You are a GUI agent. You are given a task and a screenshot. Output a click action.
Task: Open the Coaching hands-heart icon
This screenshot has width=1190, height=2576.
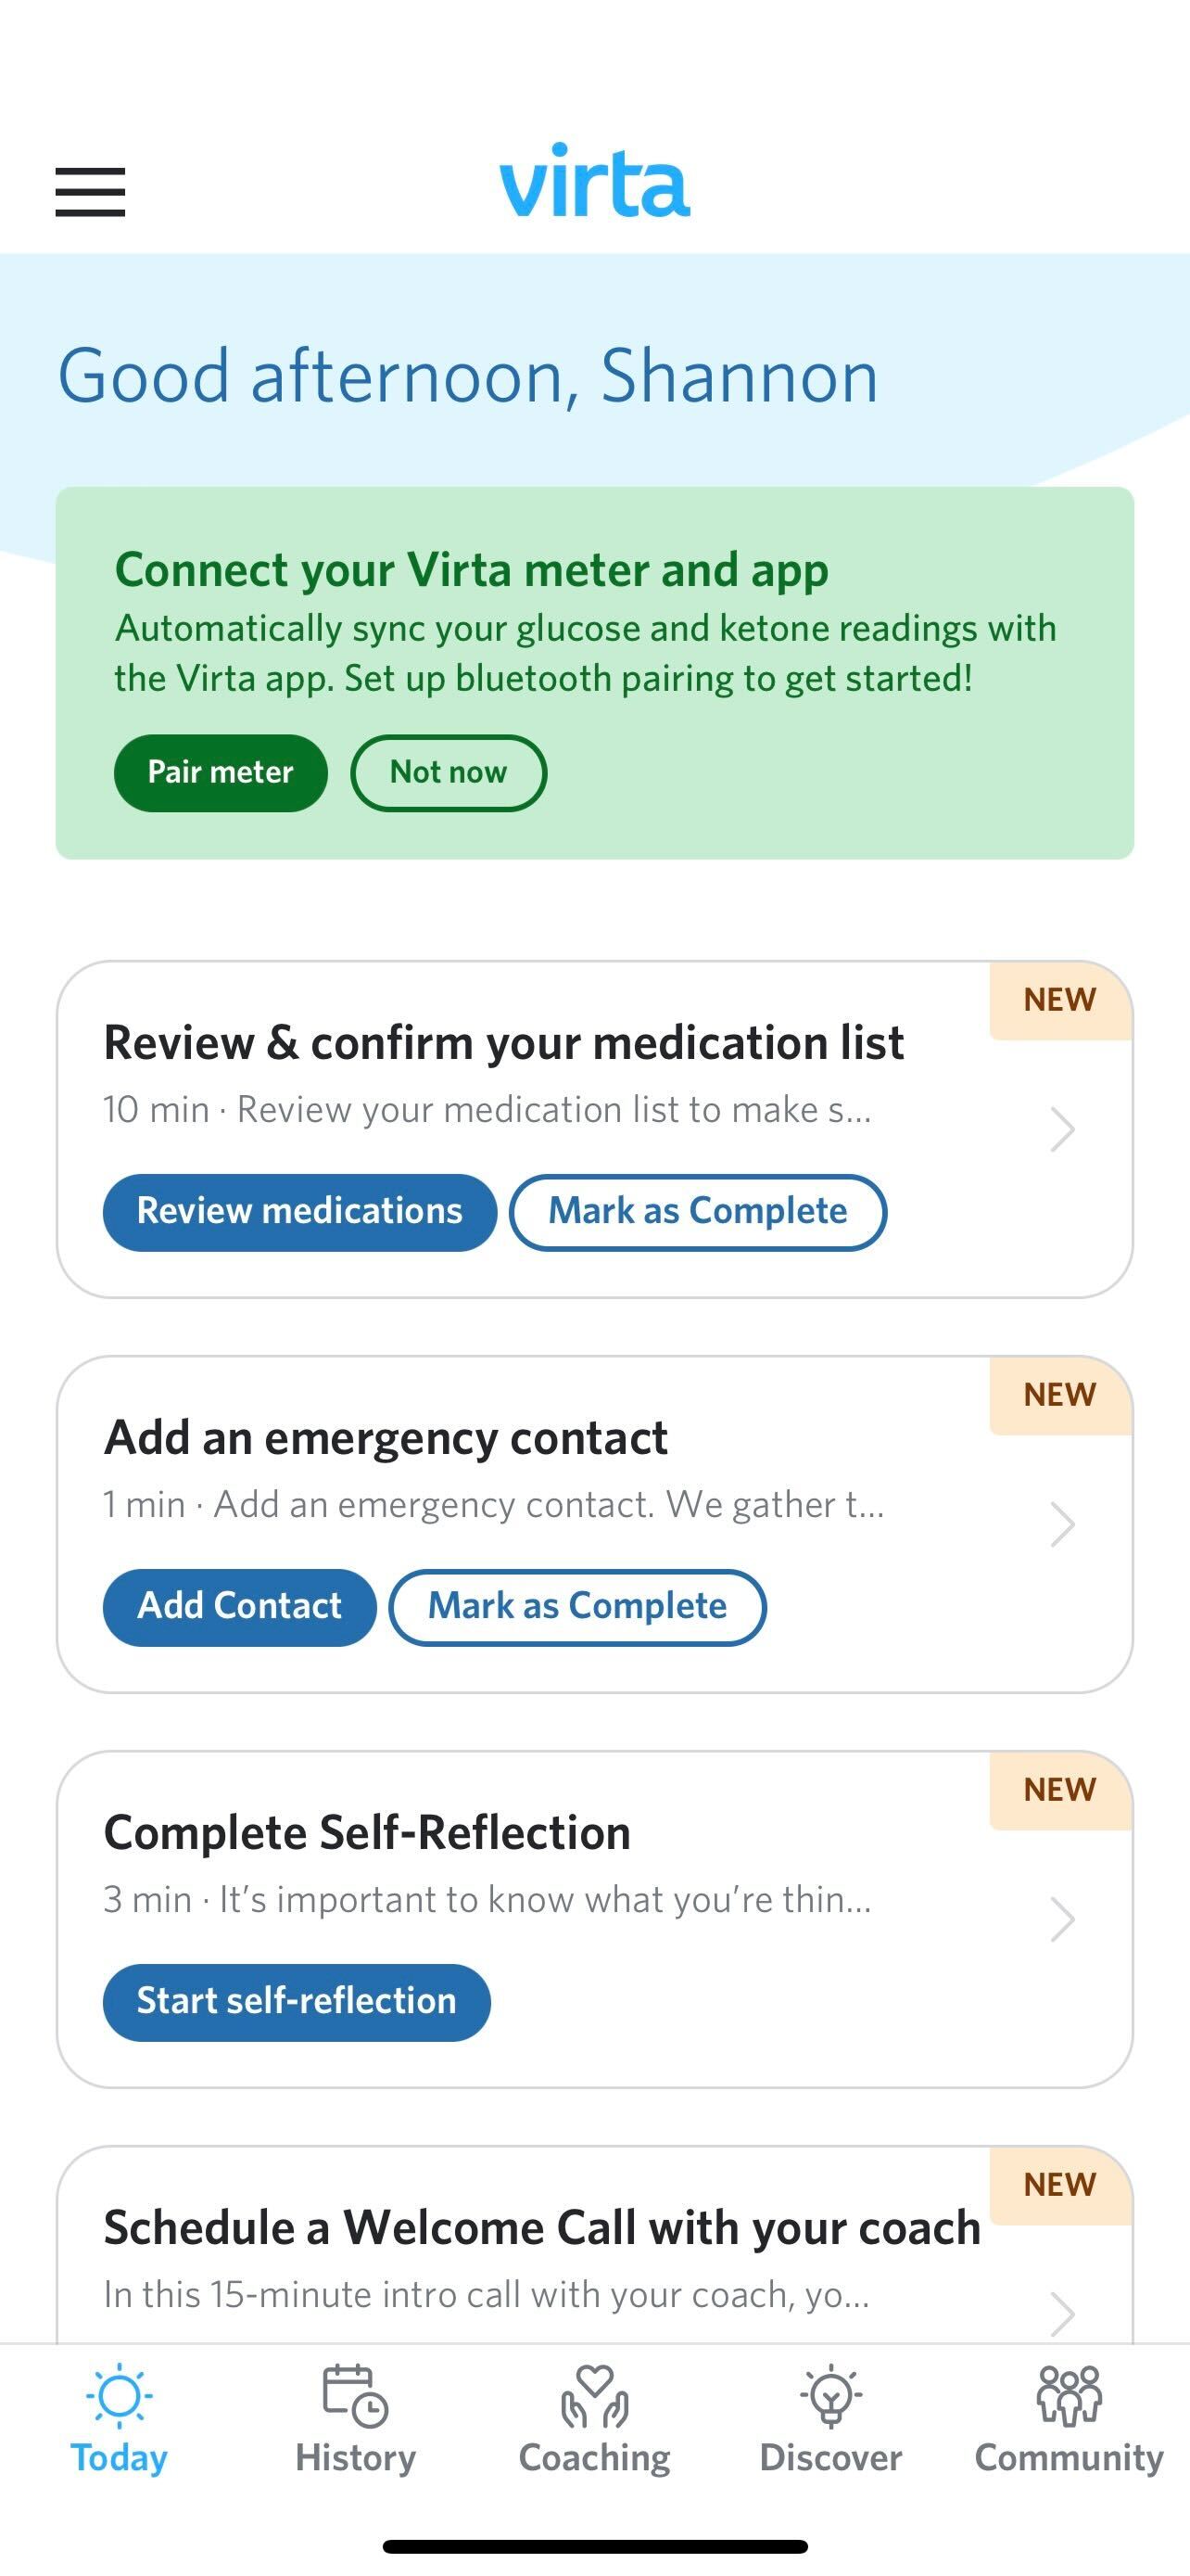click(594, 2396)
